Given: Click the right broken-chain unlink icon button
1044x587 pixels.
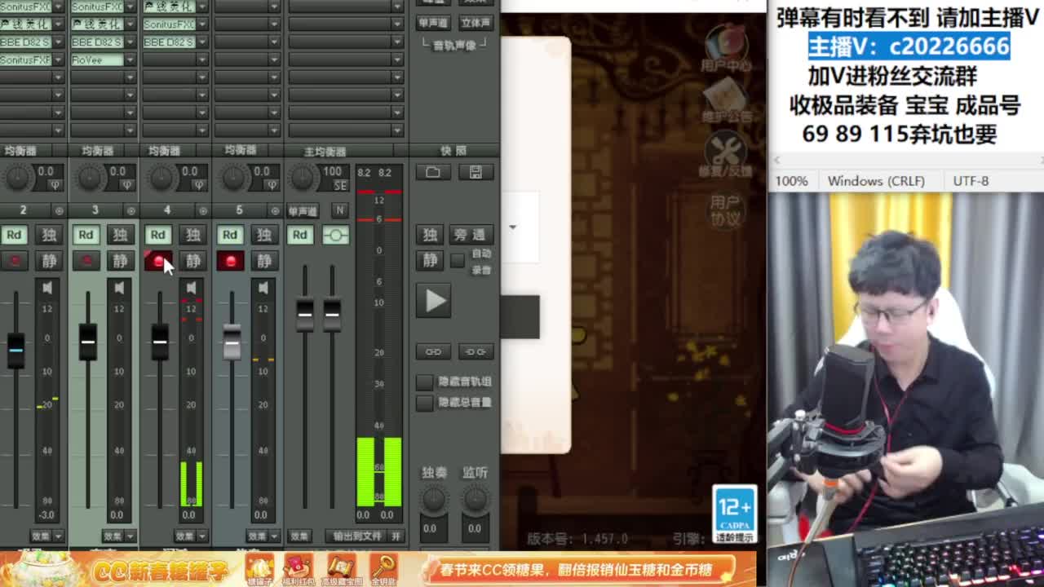Looking at the screenshot, I should point(476,351).
